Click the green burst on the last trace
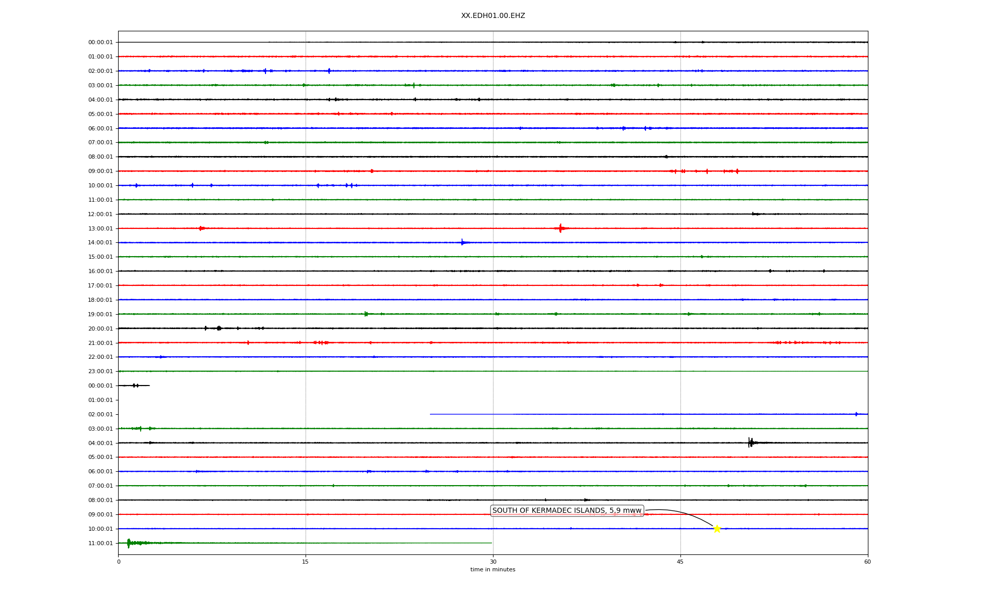The height and width of the screenshot is (616, 986). [x=128, y=543]
